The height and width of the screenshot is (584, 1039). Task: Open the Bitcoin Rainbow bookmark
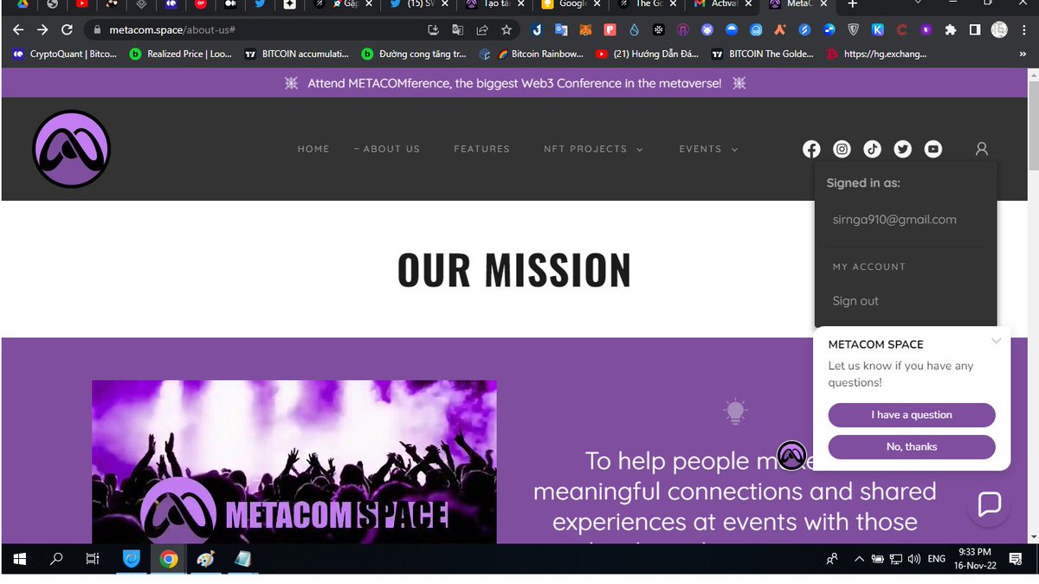point(540,54)
